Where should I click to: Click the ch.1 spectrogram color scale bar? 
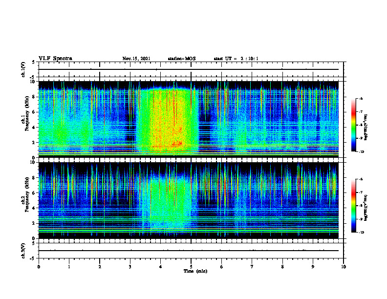[x=353, y=125]
